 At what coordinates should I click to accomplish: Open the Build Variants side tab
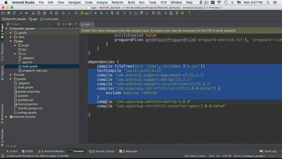pyautogui.click(x=2, y=114)
